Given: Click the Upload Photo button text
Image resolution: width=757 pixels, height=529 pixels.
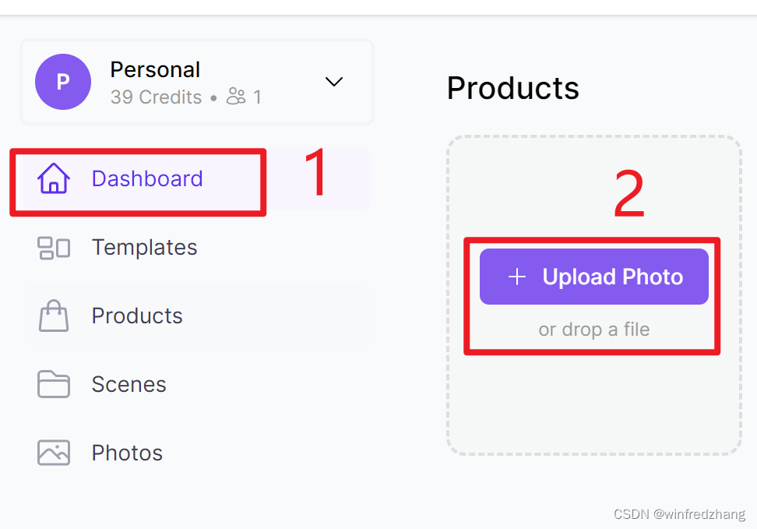Looking at the screenshot, I should 613,277.
